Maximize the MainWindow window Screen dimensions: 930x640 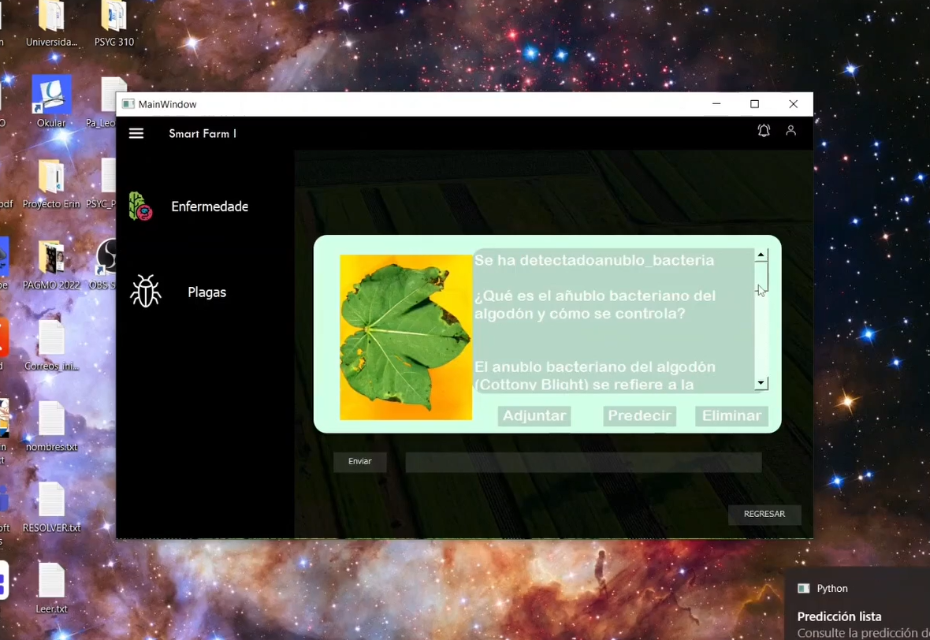754,104
